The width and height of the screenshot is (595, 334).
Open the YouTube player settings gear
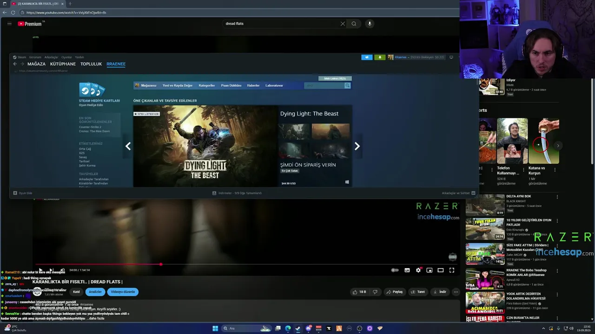[x=418, y=270]
